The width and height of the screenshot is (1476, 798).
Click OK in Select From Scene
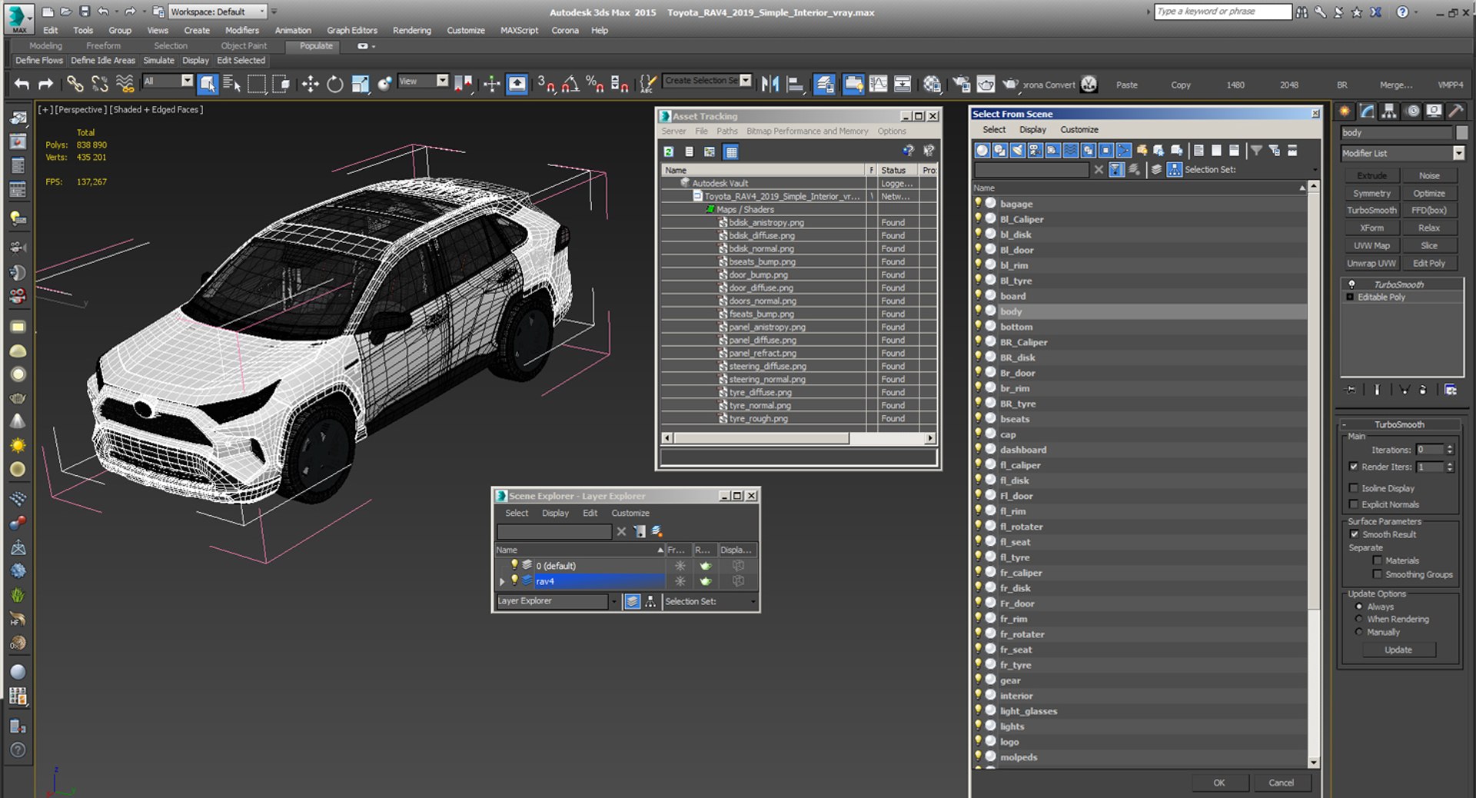[x=1219, y=783]
